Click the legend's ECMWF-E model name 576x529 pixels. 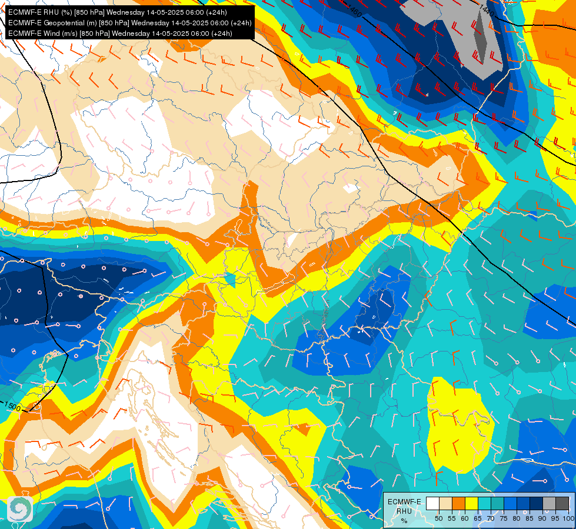[x=404, y=502]
